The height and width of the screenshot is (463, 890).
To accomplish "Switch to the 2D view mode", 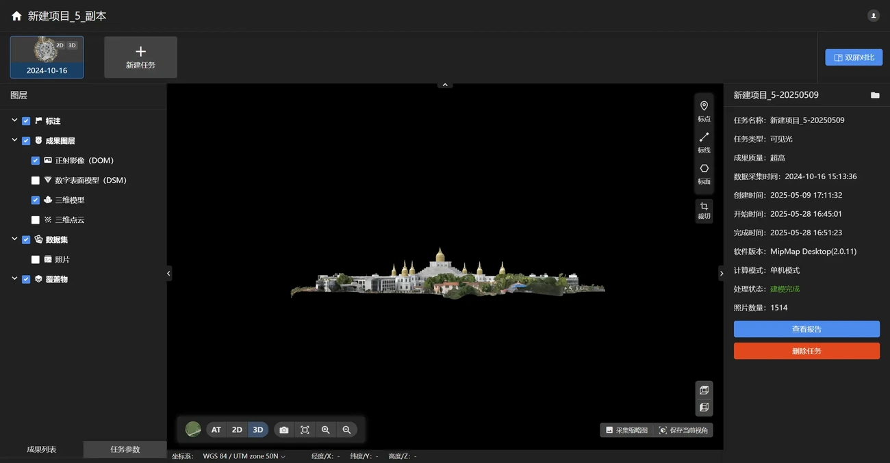I will [237, 430].
